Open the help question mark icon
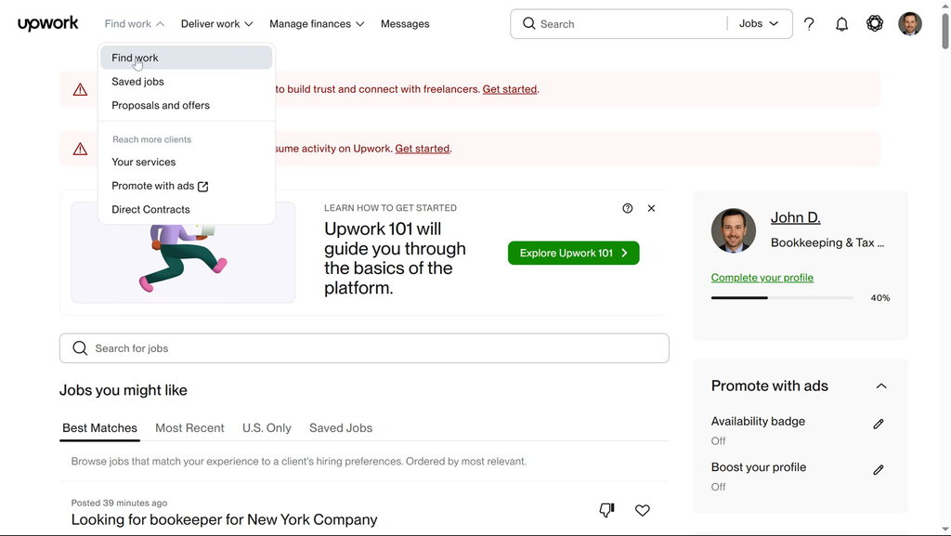 point(809,24)
